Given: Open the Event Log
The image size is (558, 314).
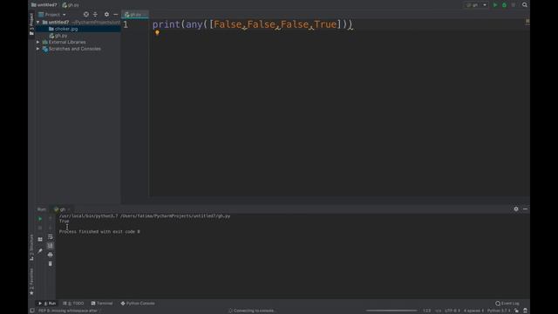Looking at the screenshot, I should (x=507, y=304).
